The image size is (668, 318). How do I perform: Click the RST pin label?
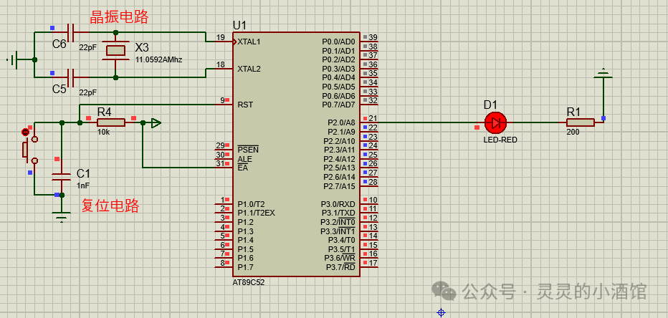pos(245,105)
